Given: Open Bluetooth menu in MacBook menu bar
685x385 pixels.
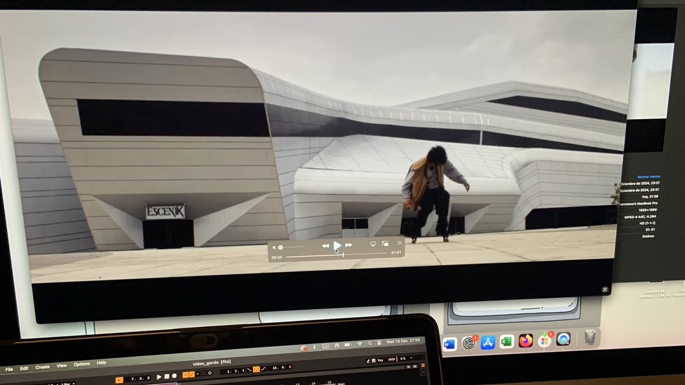Looking at the screenshot, I should [314, 347].
